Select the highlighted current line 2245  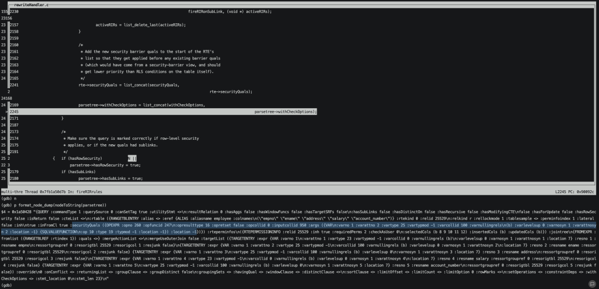tap(163, 111)
